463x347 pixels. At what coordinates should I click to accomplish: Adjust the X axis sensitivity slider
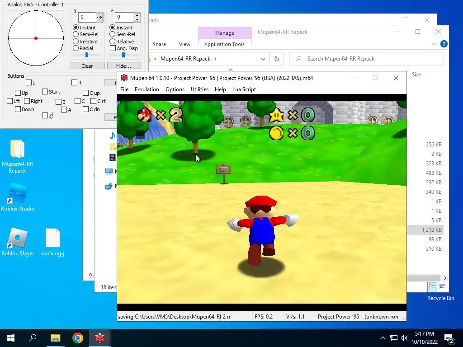pyautogui.click(x=87, y=55)
